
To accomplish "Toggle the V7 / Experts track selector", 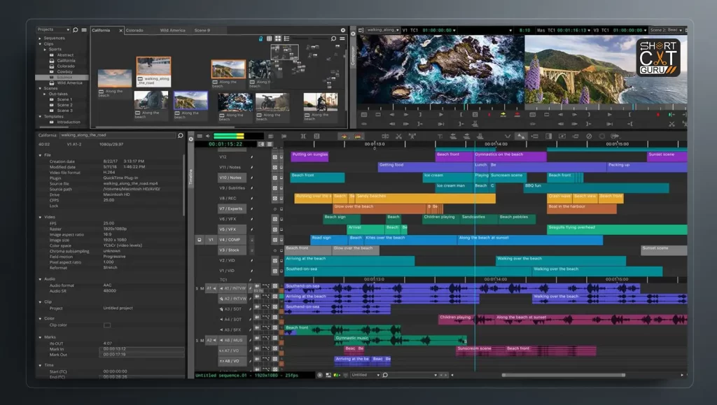I will pos(232,208).
